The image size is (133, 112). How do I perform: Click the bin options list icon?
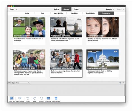point(120,83)
